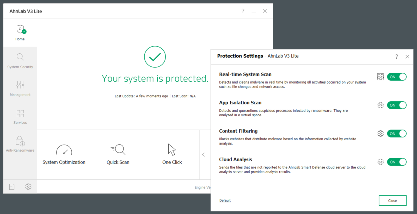Launch System Optimization gauge icon

pos(64,150)
